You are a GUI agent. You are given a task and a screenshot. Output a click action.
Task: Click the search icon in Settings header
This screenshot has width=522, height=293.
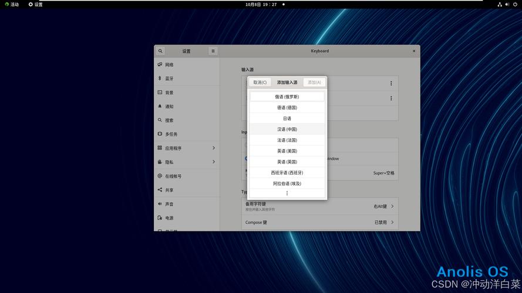pos(160,51)
